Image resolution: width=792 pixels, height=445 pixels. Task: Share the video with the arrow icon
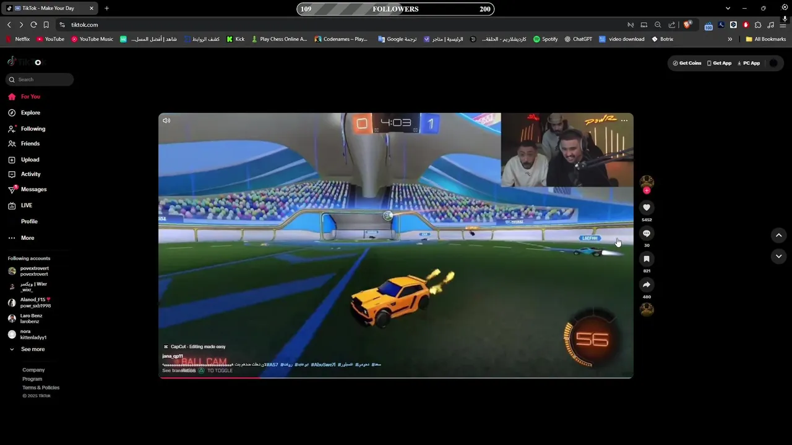pyautogui.click(x=647, y=285)
